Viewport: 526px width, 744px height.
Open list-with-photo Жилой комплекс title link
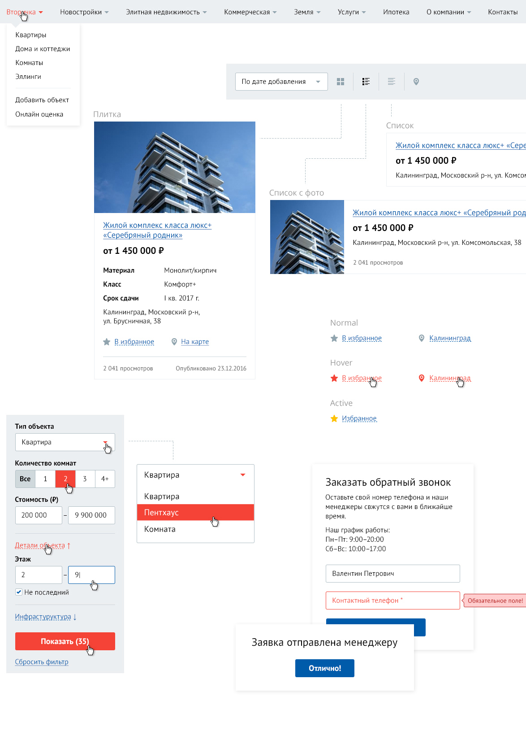pos(439,213)
